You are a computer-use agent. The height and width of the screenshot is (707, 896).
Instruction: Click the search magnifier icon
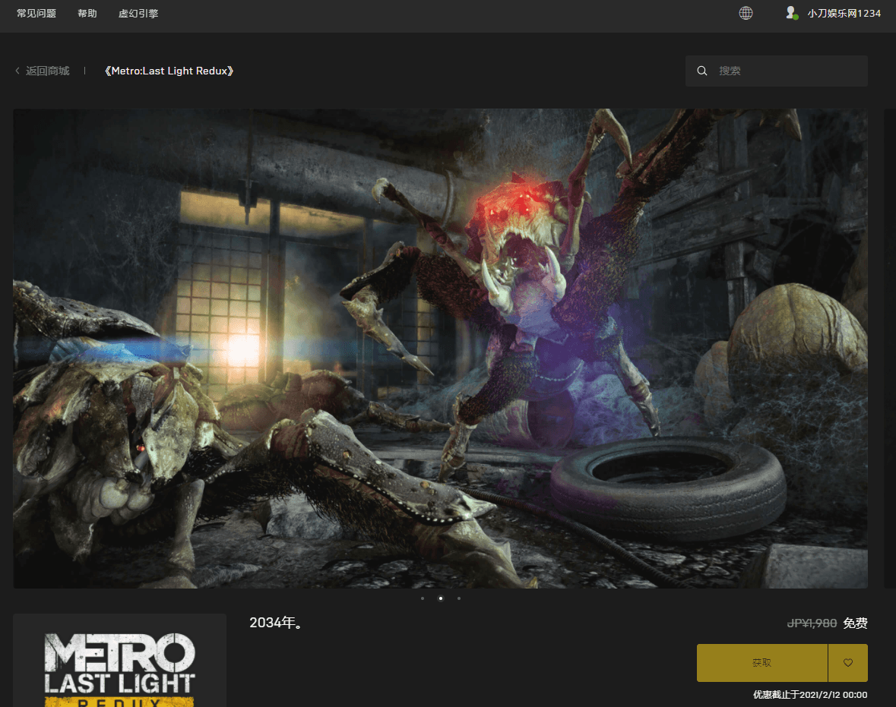[x=702, y=71]
